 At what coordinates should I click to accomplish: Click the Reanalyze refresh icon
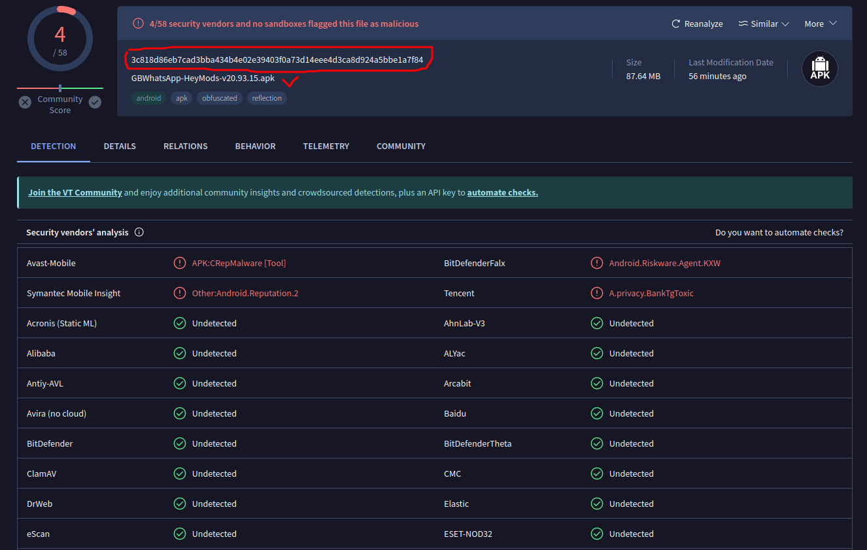676,24
